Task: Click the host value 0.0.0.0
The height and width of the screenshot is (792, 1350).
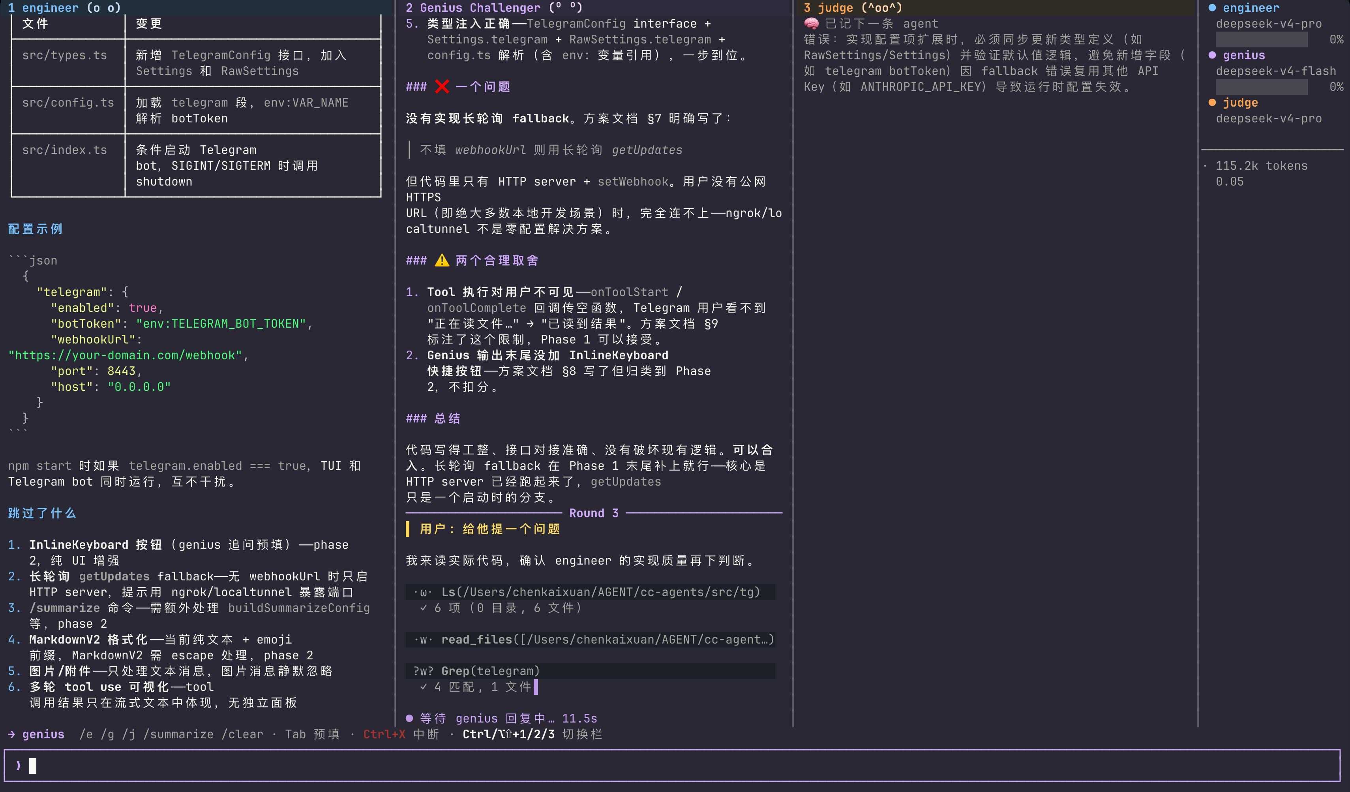Action: click(x=139, y=387)
